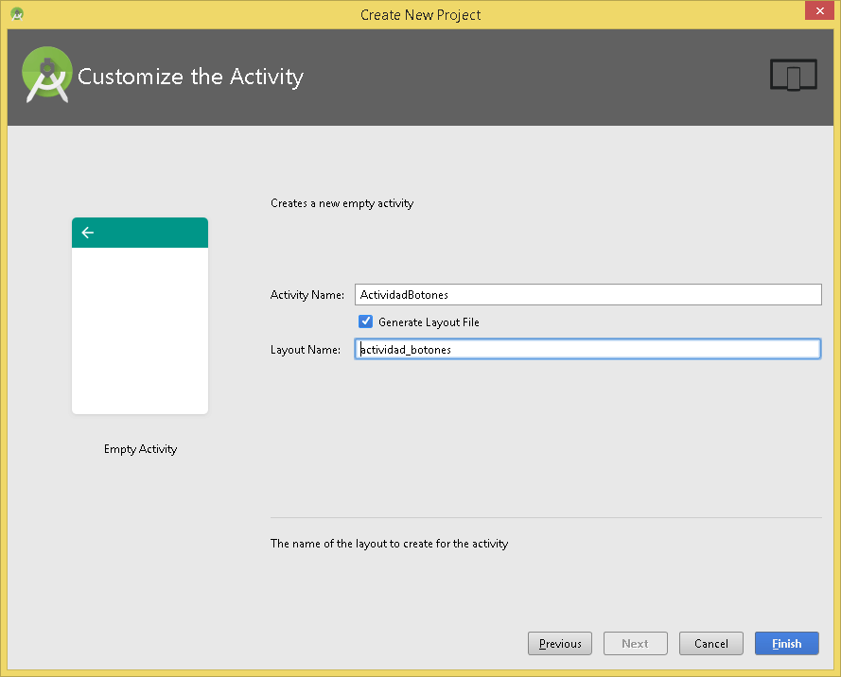841x677 pixels.
Task: Click the phone and tablet form factor icon
Action: click(794, 75)
